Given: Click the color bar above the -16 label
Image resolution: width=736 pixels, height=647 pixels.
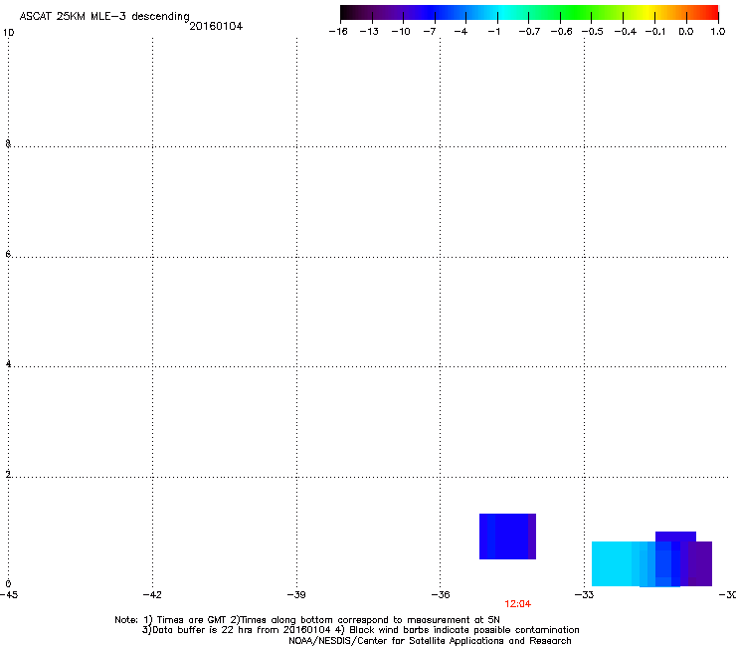Looking at the screenshot, I should tap(343, 13).
